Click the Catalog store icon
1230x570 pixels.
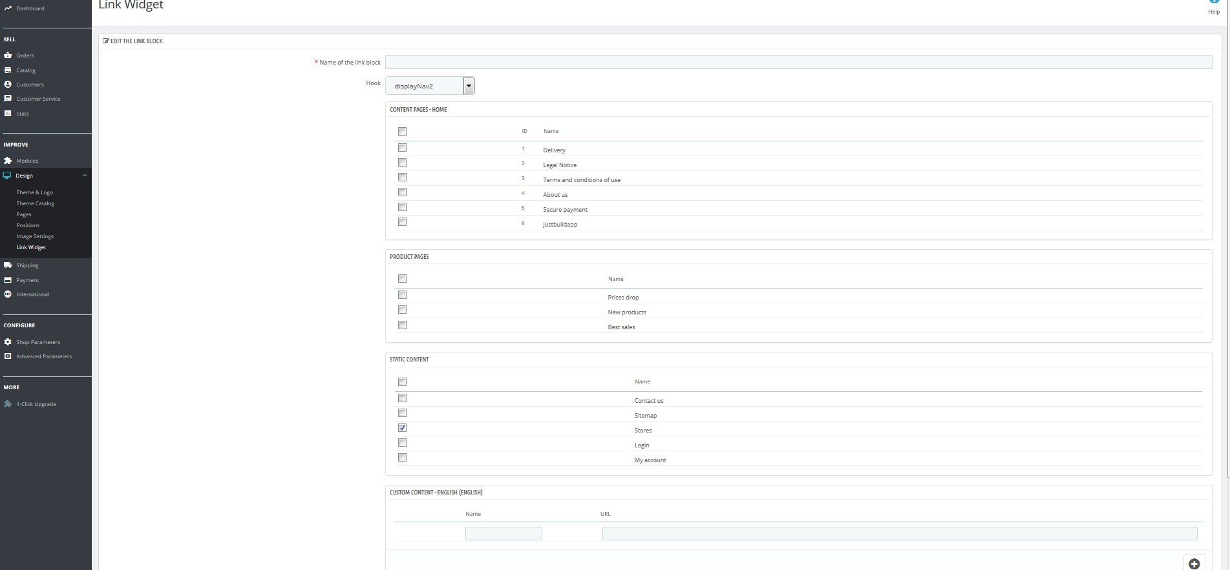point(8,70)
